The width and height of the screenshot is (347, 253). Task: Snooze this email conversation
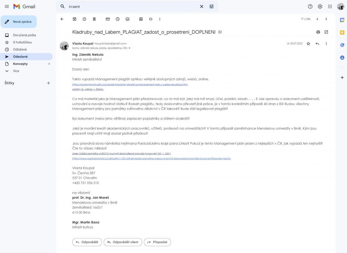pos(118,19)
